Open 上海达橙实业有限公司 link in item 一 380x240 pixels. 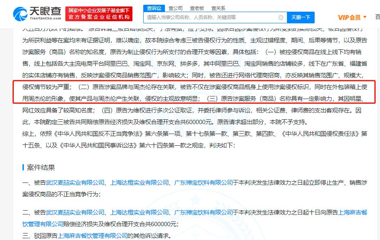pos(139,182)
